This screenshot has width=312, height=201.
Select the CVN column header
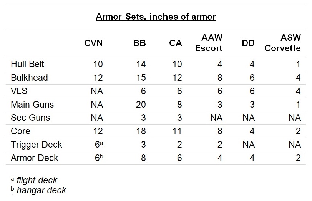[x=93, y=43]
